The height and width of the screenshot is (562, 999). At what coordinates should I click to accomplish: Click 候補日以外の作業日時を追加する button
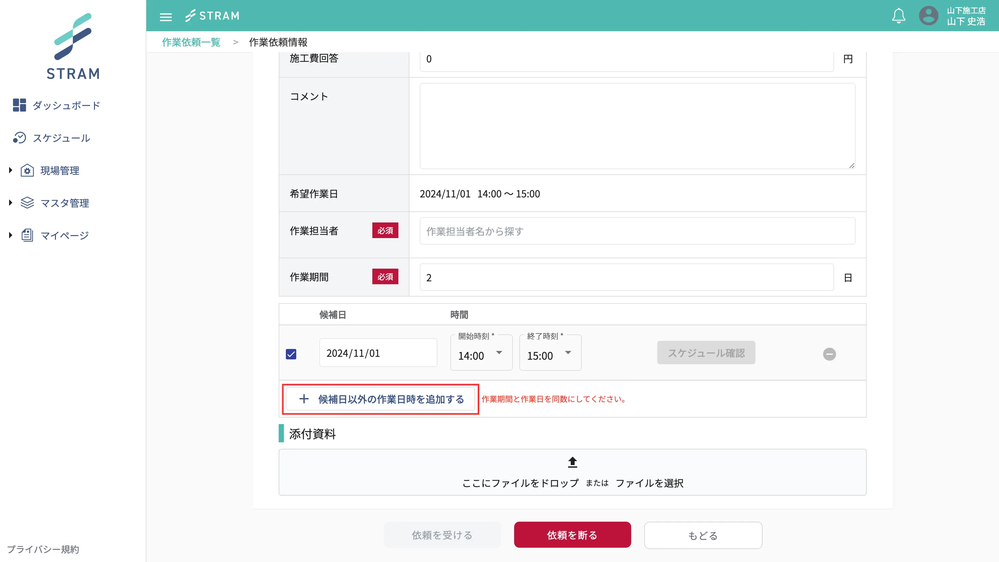click(x=380, y=399)
